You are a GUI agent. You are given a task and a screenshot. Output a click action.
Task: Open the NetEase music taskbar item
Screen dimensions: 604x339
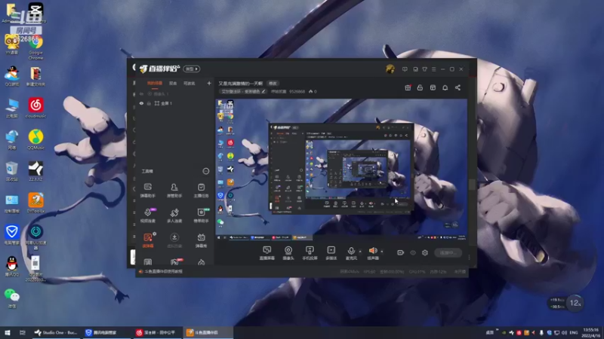[x=158, y=332]
